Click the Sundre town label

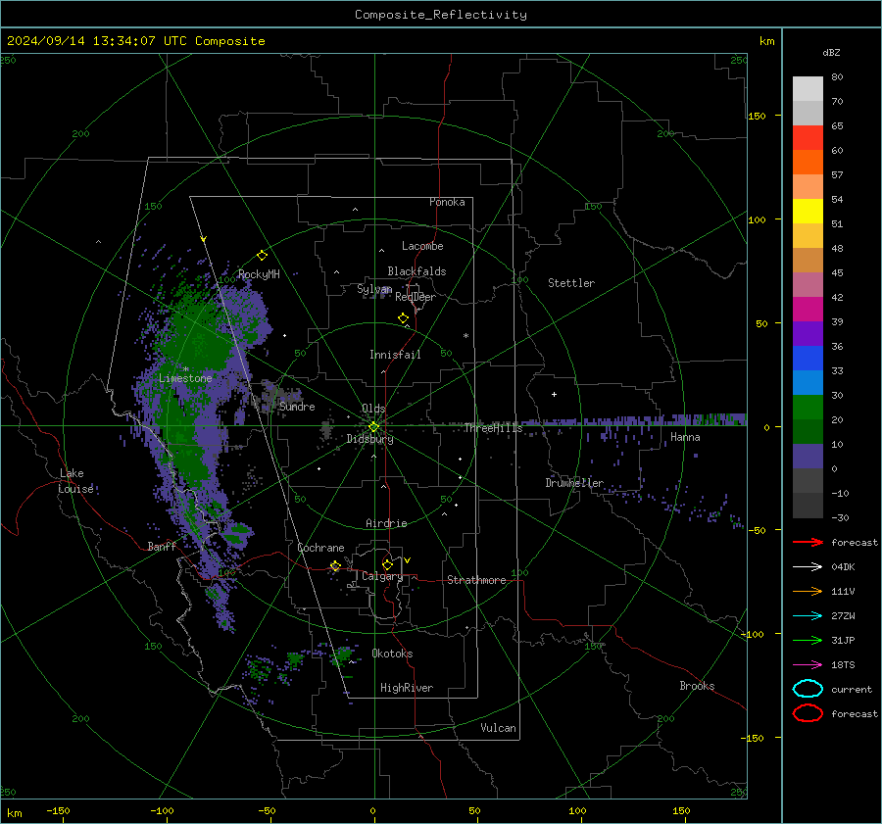pyautogui.click(x=297, y=407)
